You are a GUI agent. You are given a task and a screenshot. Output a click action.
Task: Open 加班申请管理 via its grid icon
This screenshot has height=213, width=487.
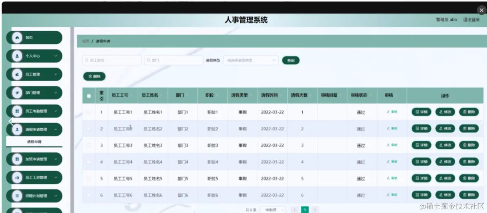pyautogui.click(x=17, y=159)
